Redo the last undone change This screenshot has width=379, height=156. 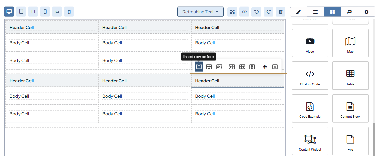point(269,12)
